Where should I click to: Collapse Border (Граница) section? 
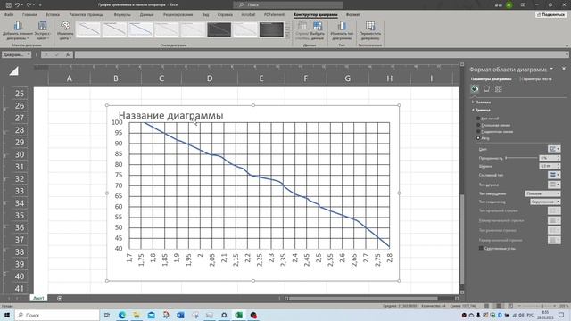coord(481,110)
